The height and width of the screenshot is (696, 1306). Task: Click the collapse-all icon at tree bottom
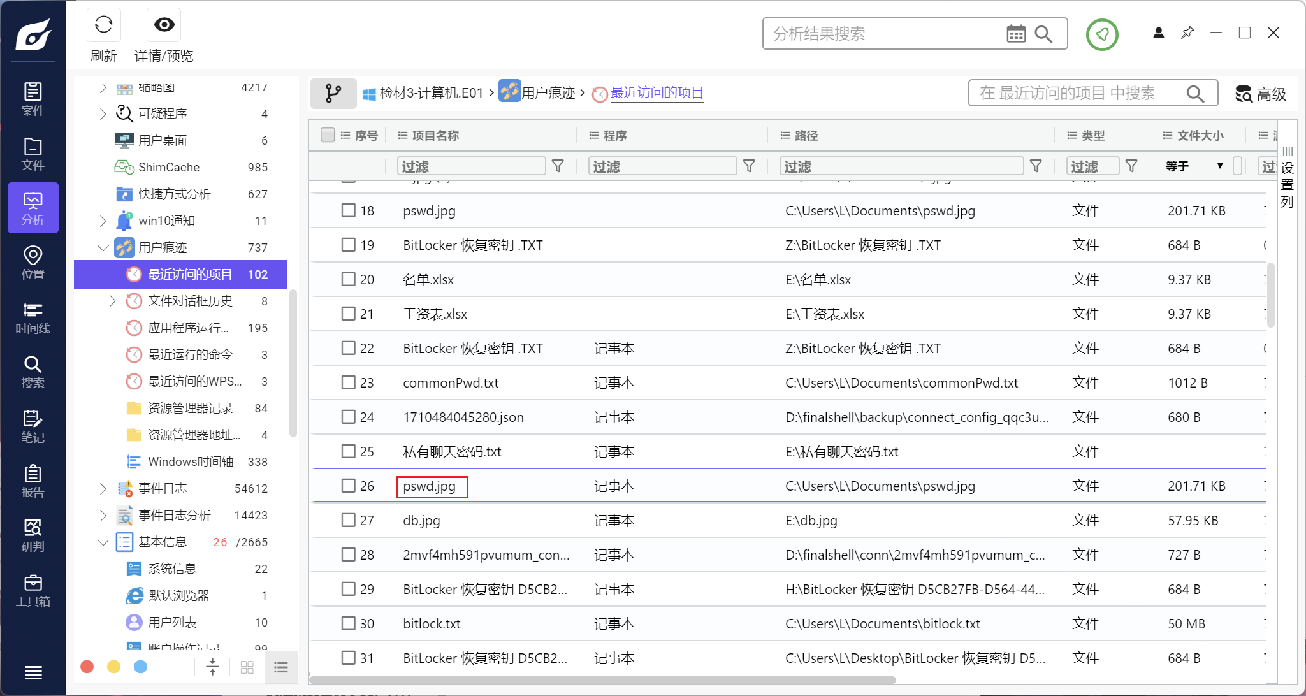(213, 667)
